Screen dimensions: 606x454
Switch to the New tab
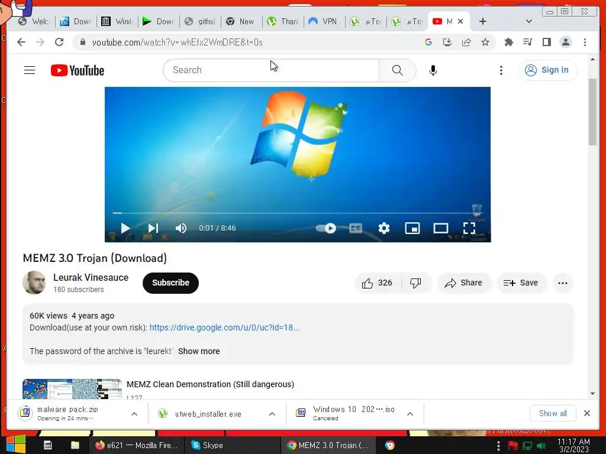tap(241, 21)
